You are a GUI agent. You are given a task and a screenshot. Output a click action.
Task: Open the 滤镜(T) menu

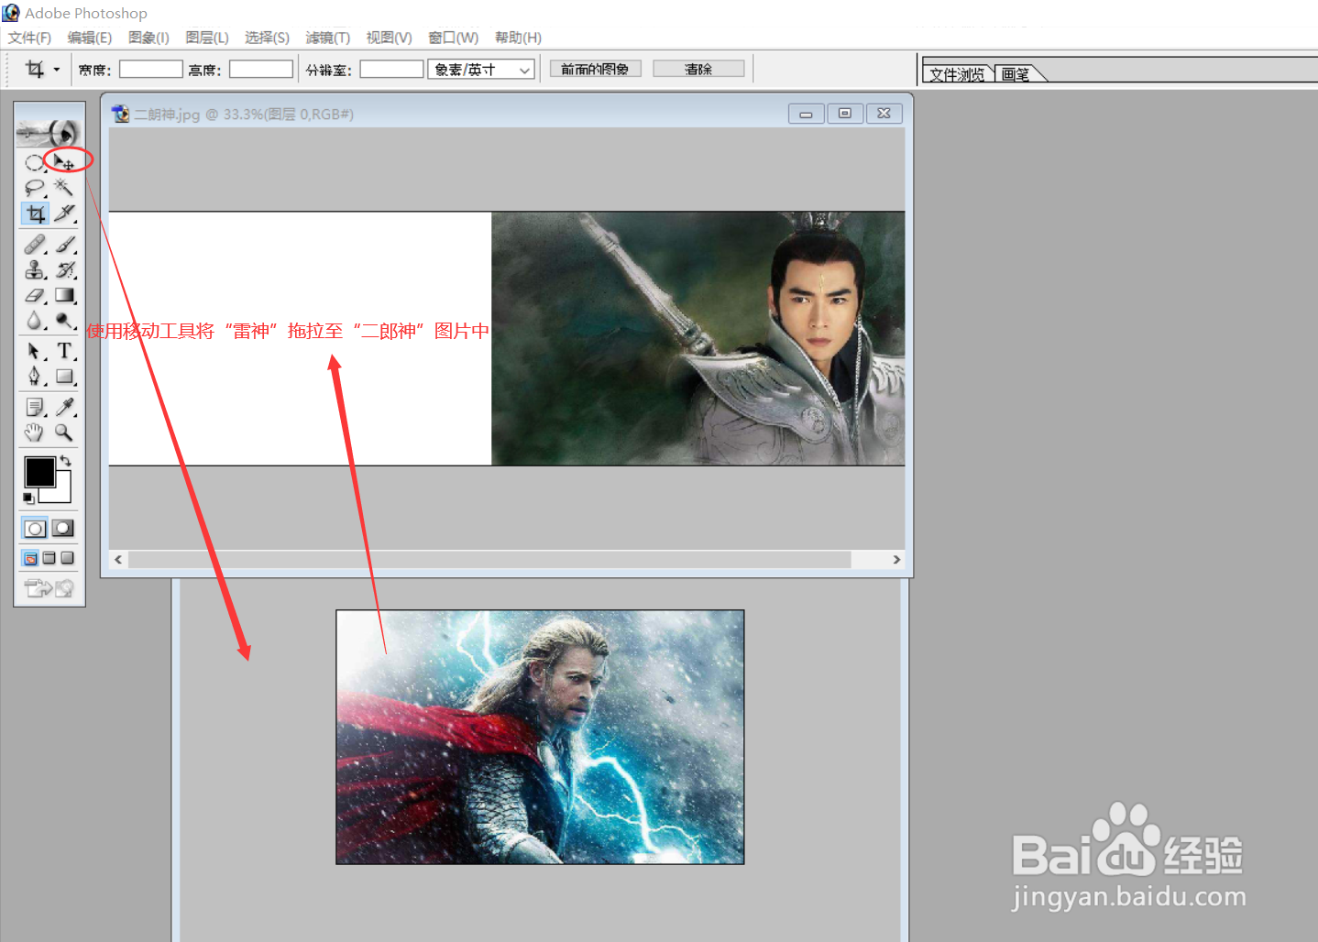coord(328,38)
